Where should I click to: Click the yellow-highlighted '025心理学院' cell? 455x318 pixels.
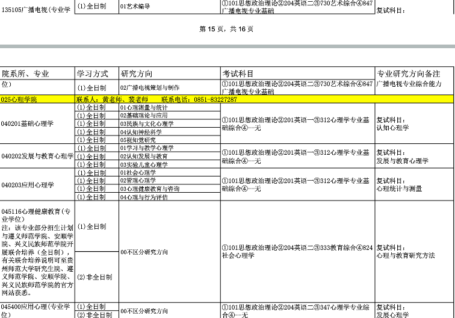[x=19, y=99]
